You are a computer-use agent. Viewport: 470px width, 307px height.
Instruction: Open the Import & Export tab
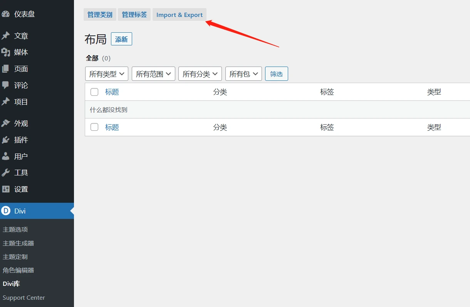(179, 15)
